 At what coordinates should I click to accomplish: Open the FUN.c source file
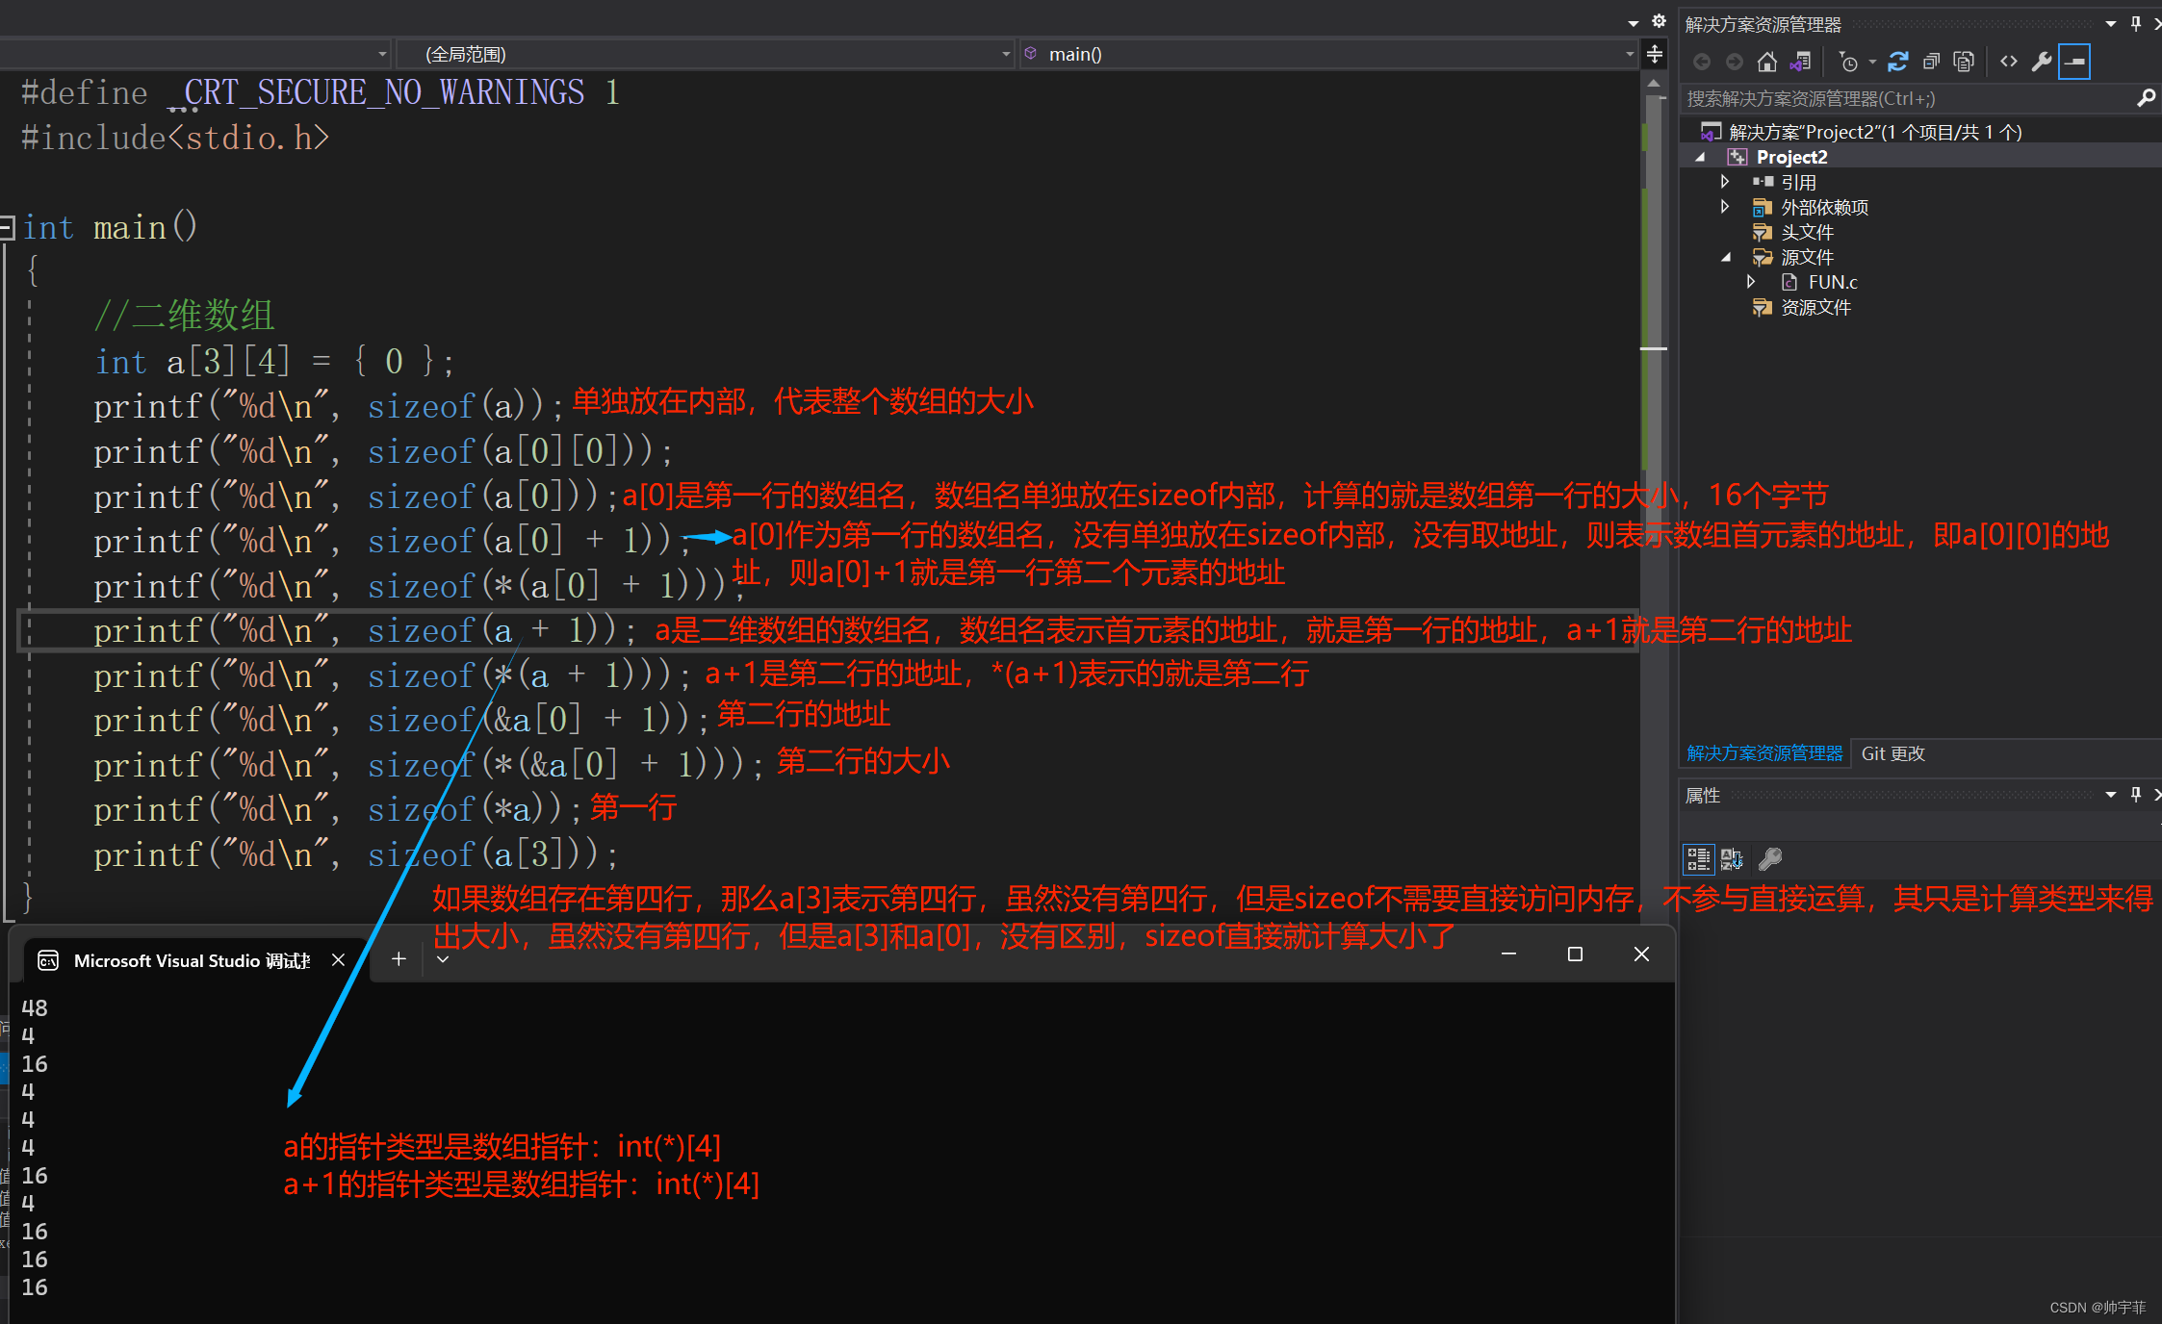(x=1833, y=282)
